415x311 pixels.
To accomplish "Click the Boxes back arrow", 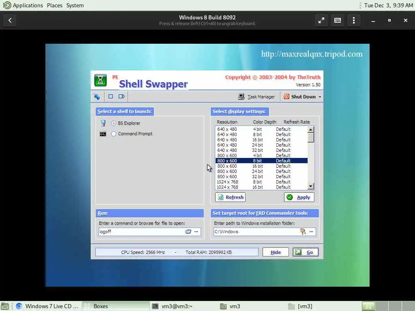I will [x=10, y=20].
